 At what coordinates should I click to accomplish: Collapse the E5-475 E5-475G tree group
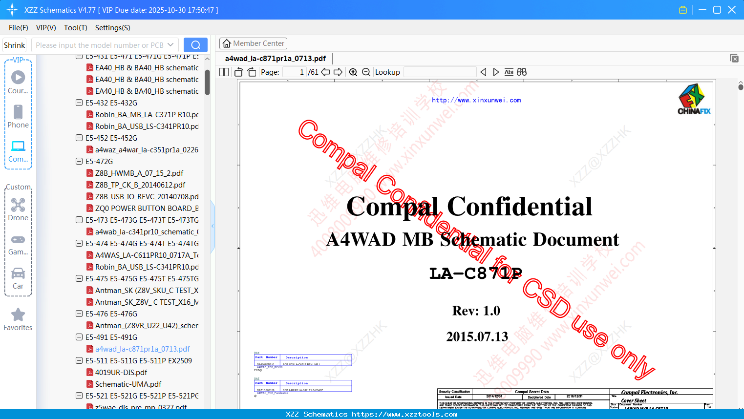79,278
